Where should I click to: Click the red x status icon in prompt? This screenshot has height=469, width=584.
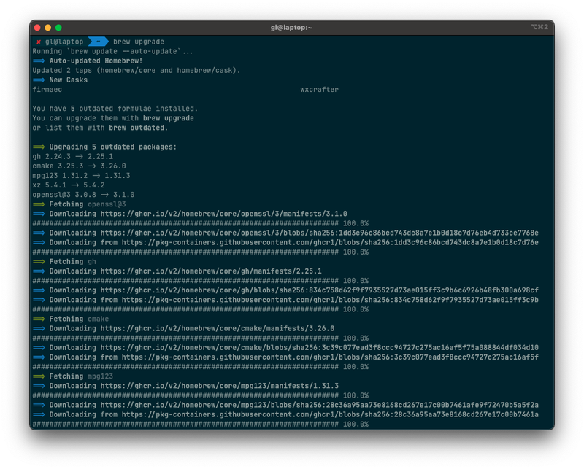pos(39,42)
